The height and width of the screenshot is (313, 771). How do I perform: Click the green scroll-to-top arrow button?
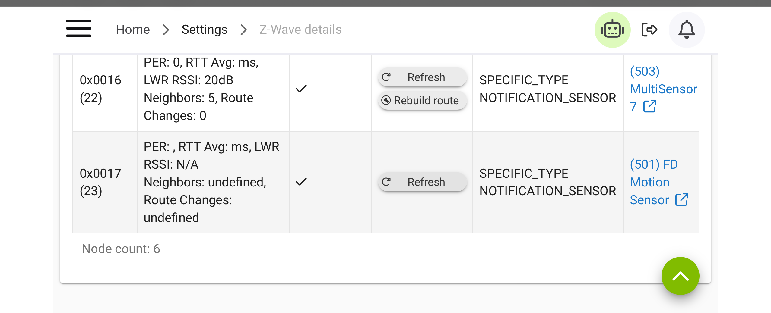point(680,276)
